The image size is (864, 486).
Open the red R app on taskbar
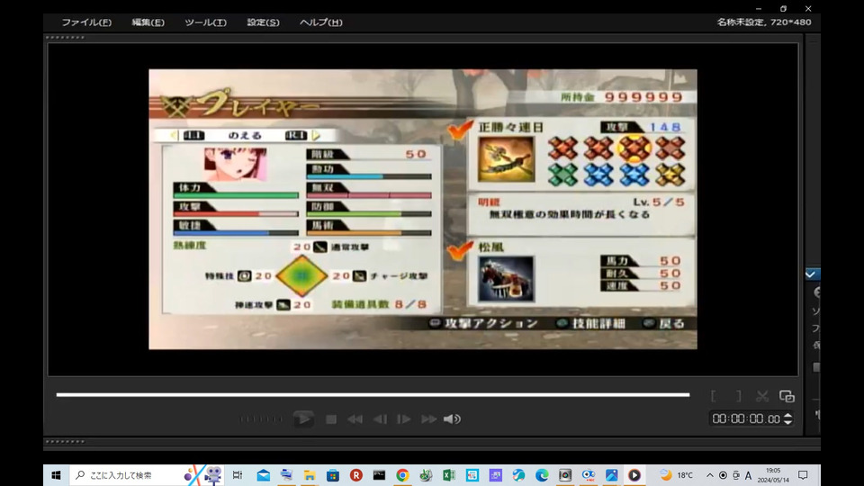click(356, 475)
